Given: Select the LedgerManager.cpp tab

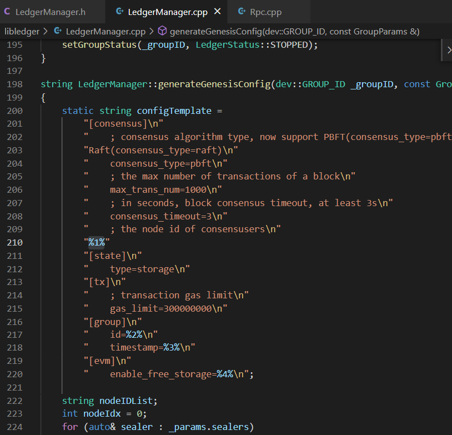Looking at the screenshot, I should coord(168,12).
